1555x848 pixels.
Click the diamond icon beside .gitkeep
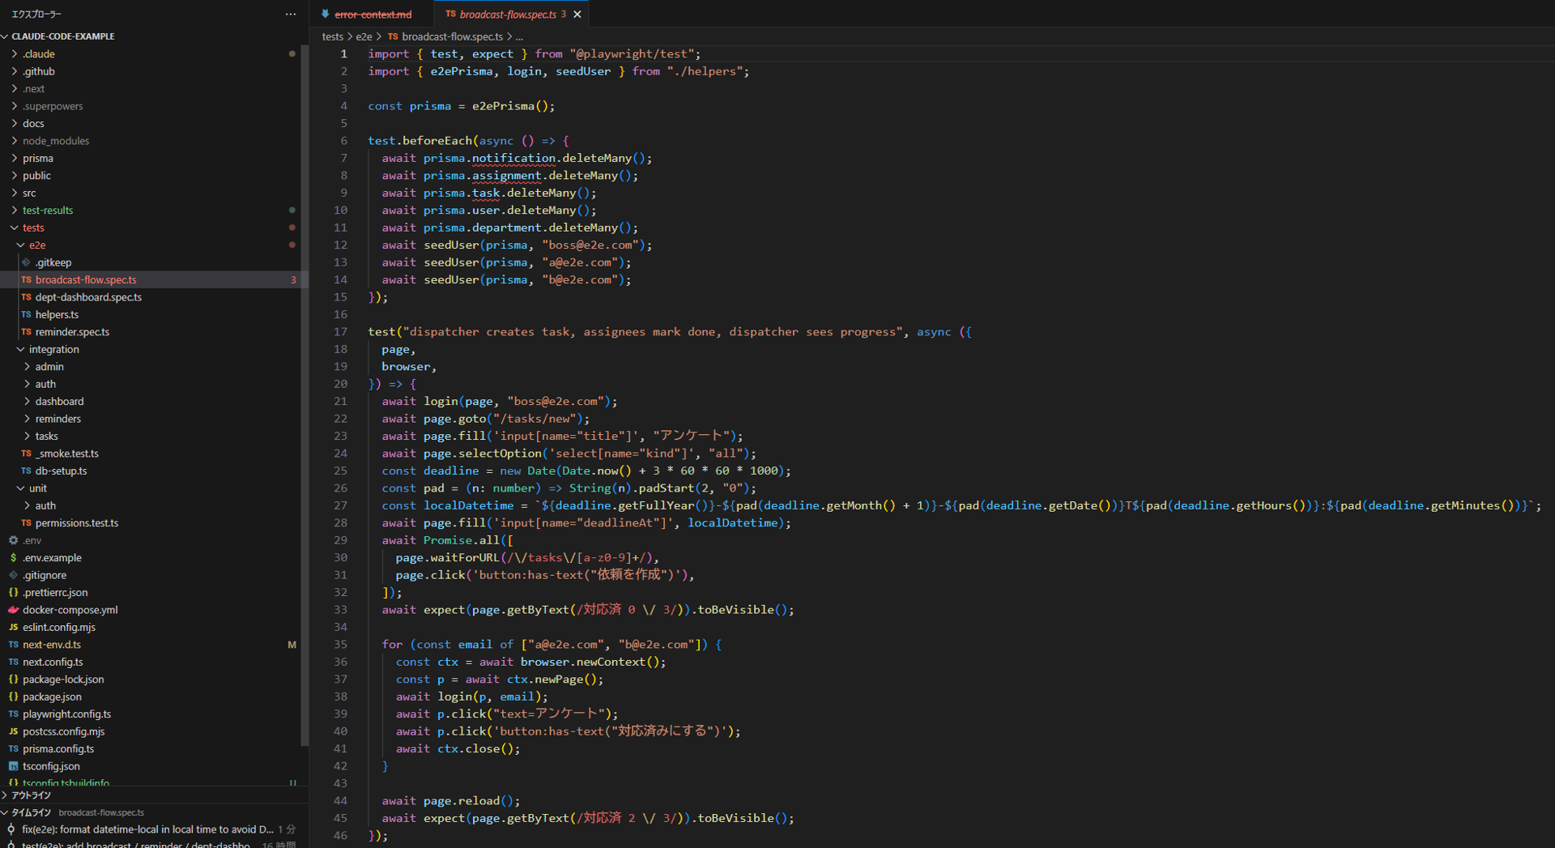point(26,262)
